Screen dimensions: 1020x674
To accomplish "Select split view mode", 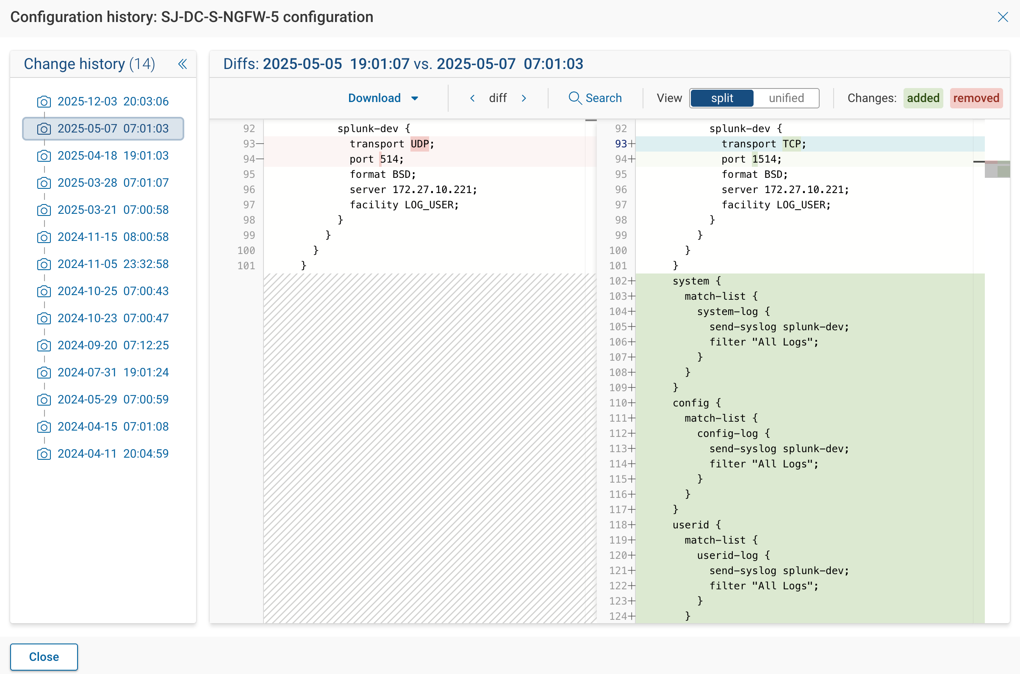I will (721, 98).
